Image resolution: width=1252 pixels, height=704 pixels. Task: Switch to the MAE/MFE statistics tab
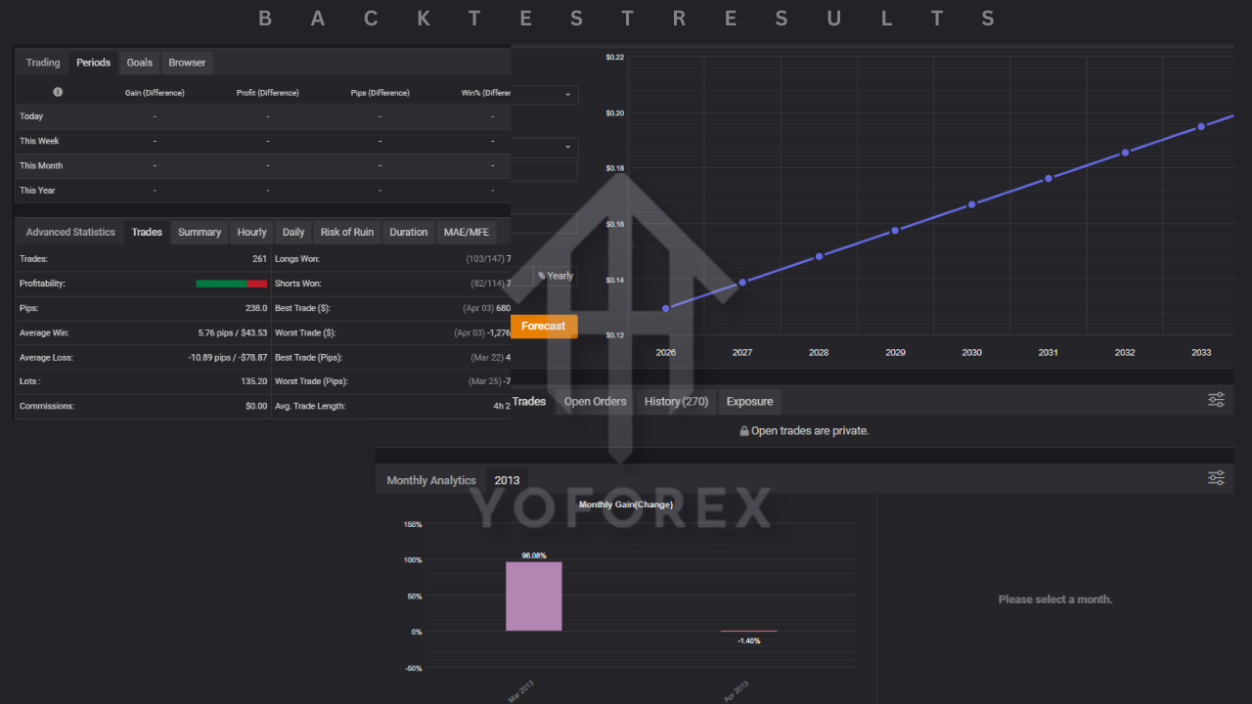click(467, 233)
